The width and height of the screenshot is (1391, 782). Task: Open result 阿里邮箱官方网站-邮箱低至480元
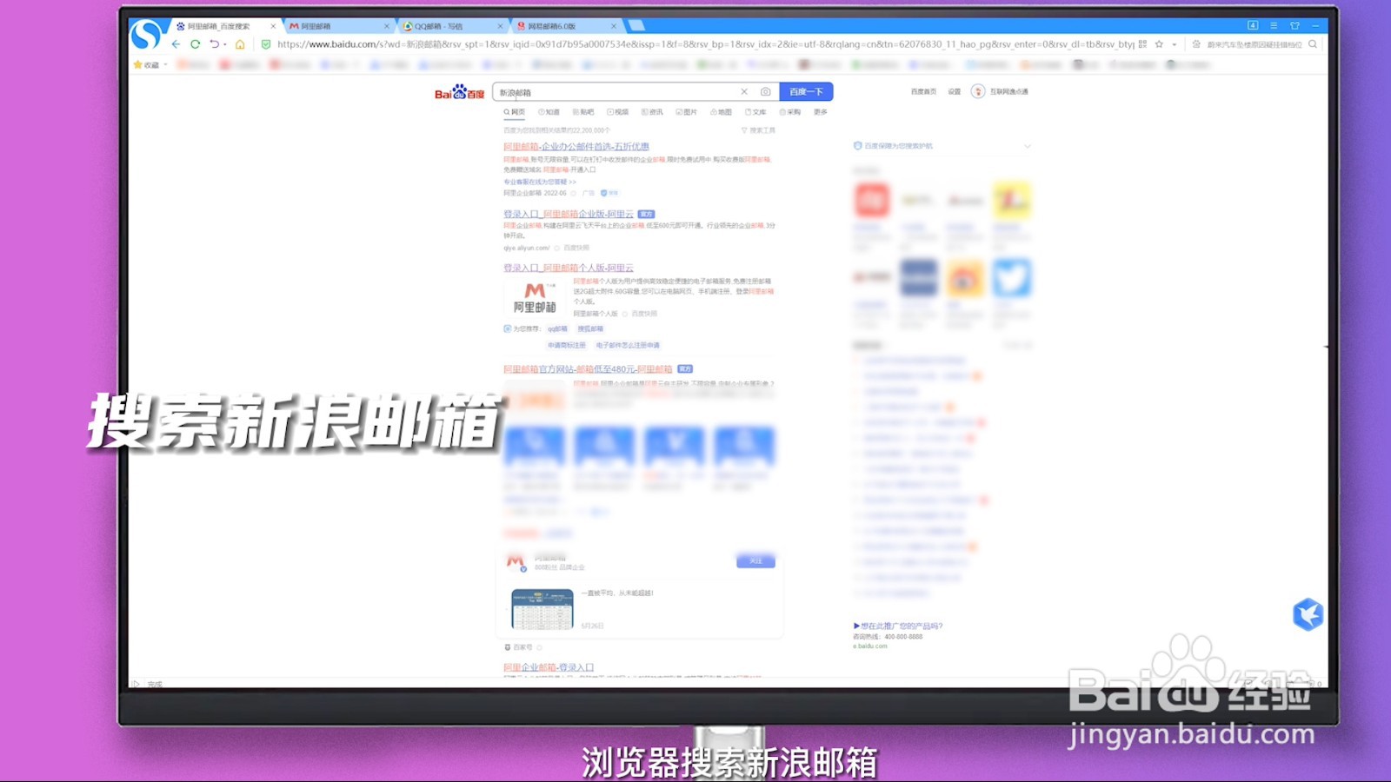click(588, 369)
